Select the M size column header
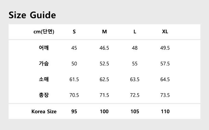209x130 pixels. tap(104, 32)
